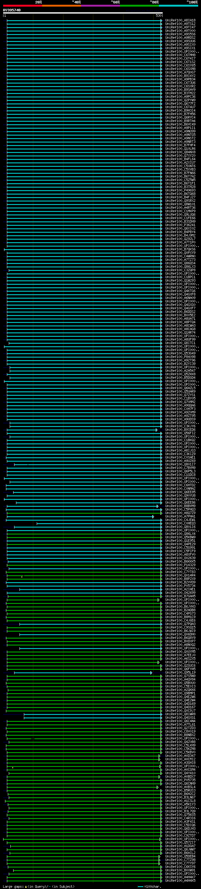The width and height of the screenshot is (201, 889).
Task: Open hit UniRef100_B3TM22
Action: 180,93
